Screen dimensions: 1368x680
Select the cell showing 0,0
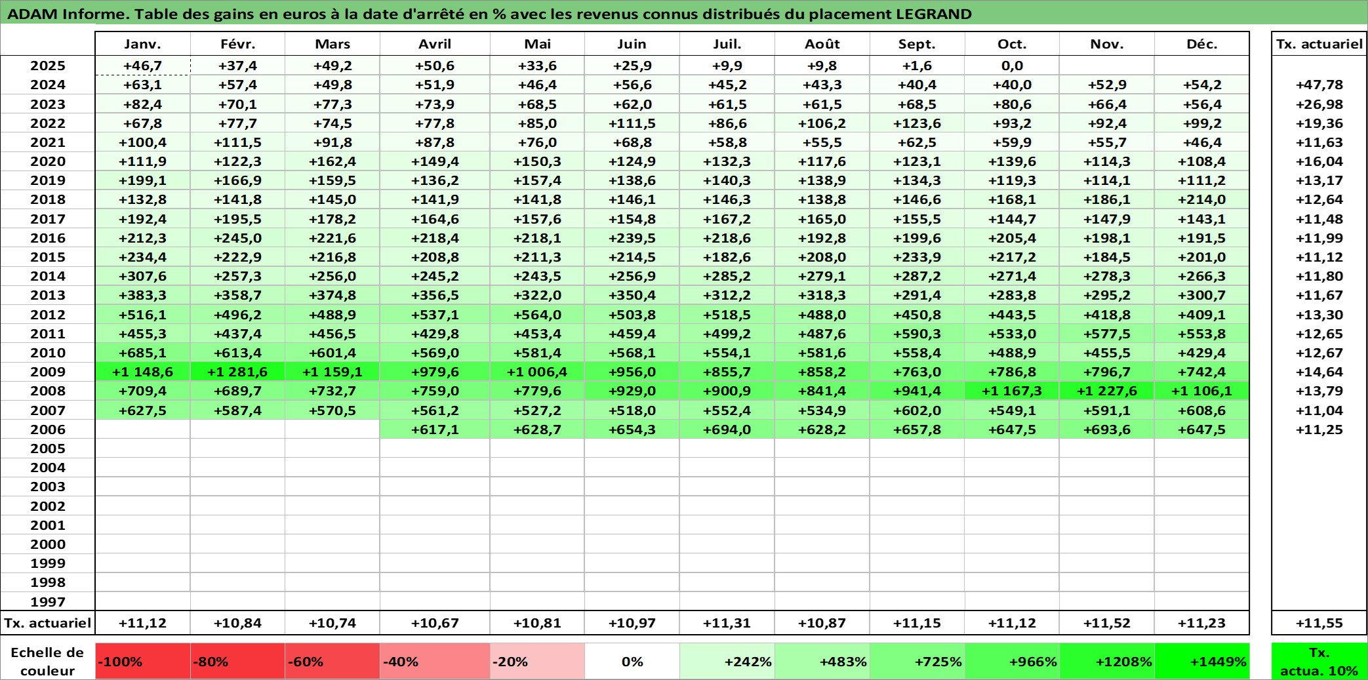coord(1013,66)
